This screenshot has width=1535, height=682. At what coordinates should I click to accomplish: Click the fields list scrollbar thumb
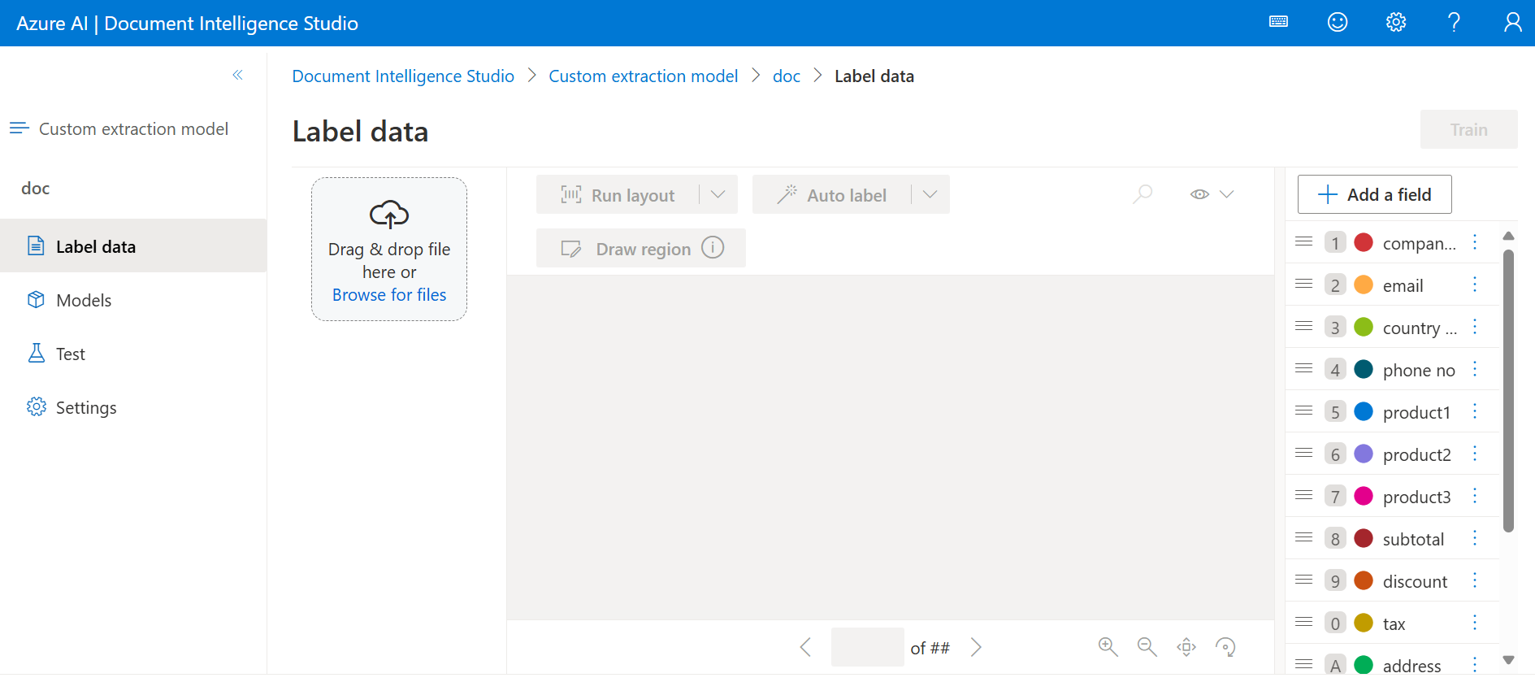coord(1508,390)
